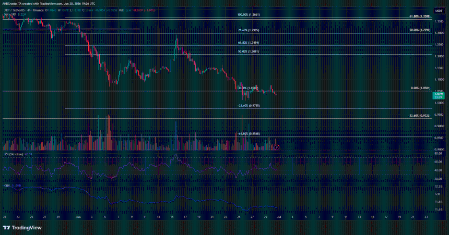449x235 pixels.
Task: Click the 100.00% (1.3661) Fibonacci label
Action: 249,15
